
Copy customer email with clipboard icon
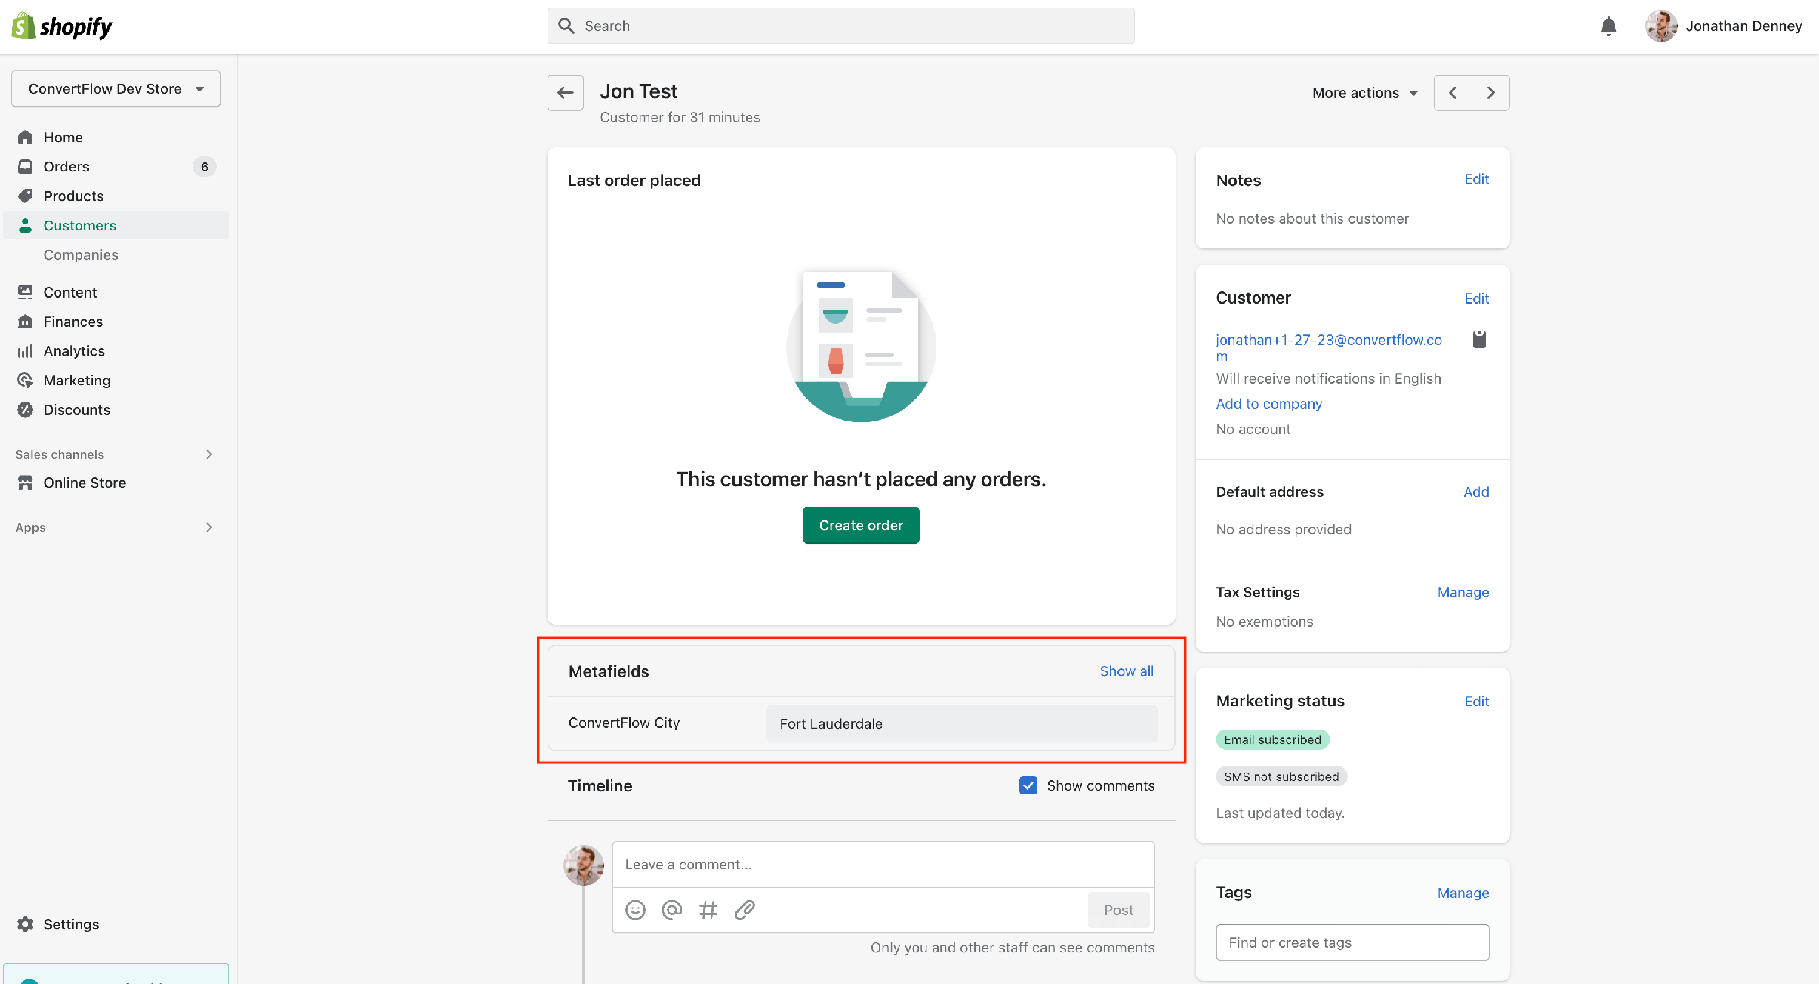[x=1479, y=339]
